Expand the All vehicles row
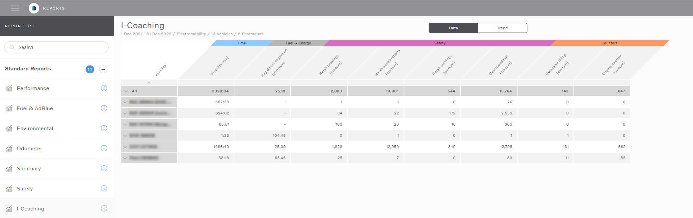 coord(126,91)
